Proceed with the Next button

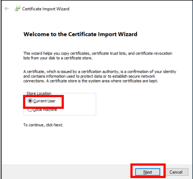147,172
